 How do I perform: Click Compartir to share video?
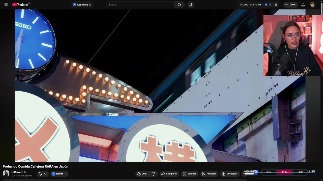169,174
